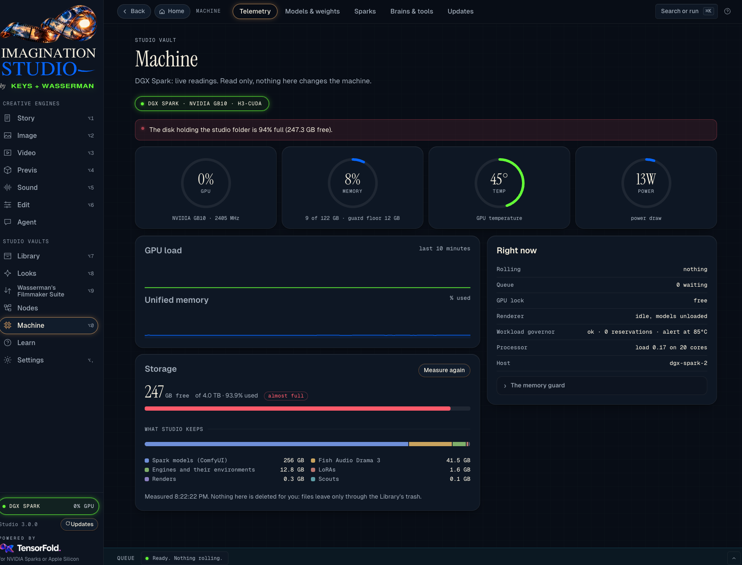
Task: Open Wasserman's Filmmaker Suite icon
Action: tap(7, 291)
